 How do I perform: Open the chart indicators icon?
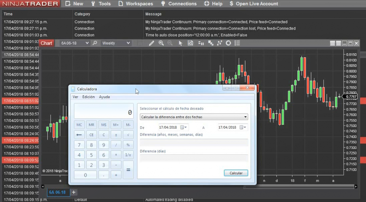[219, 43]
